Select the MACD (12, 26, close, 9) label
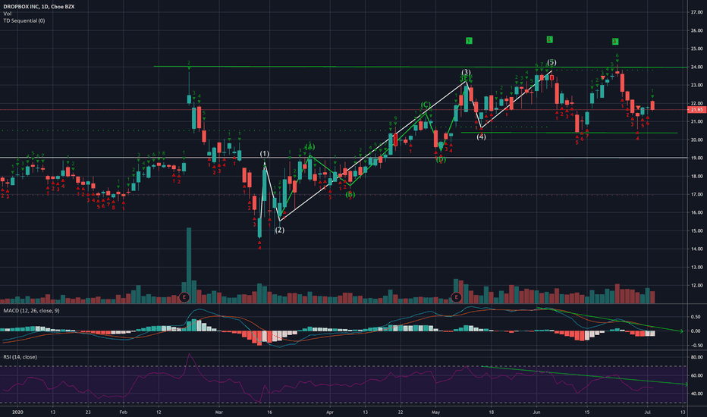Screen dimensions: 707x417 point(31,311)
